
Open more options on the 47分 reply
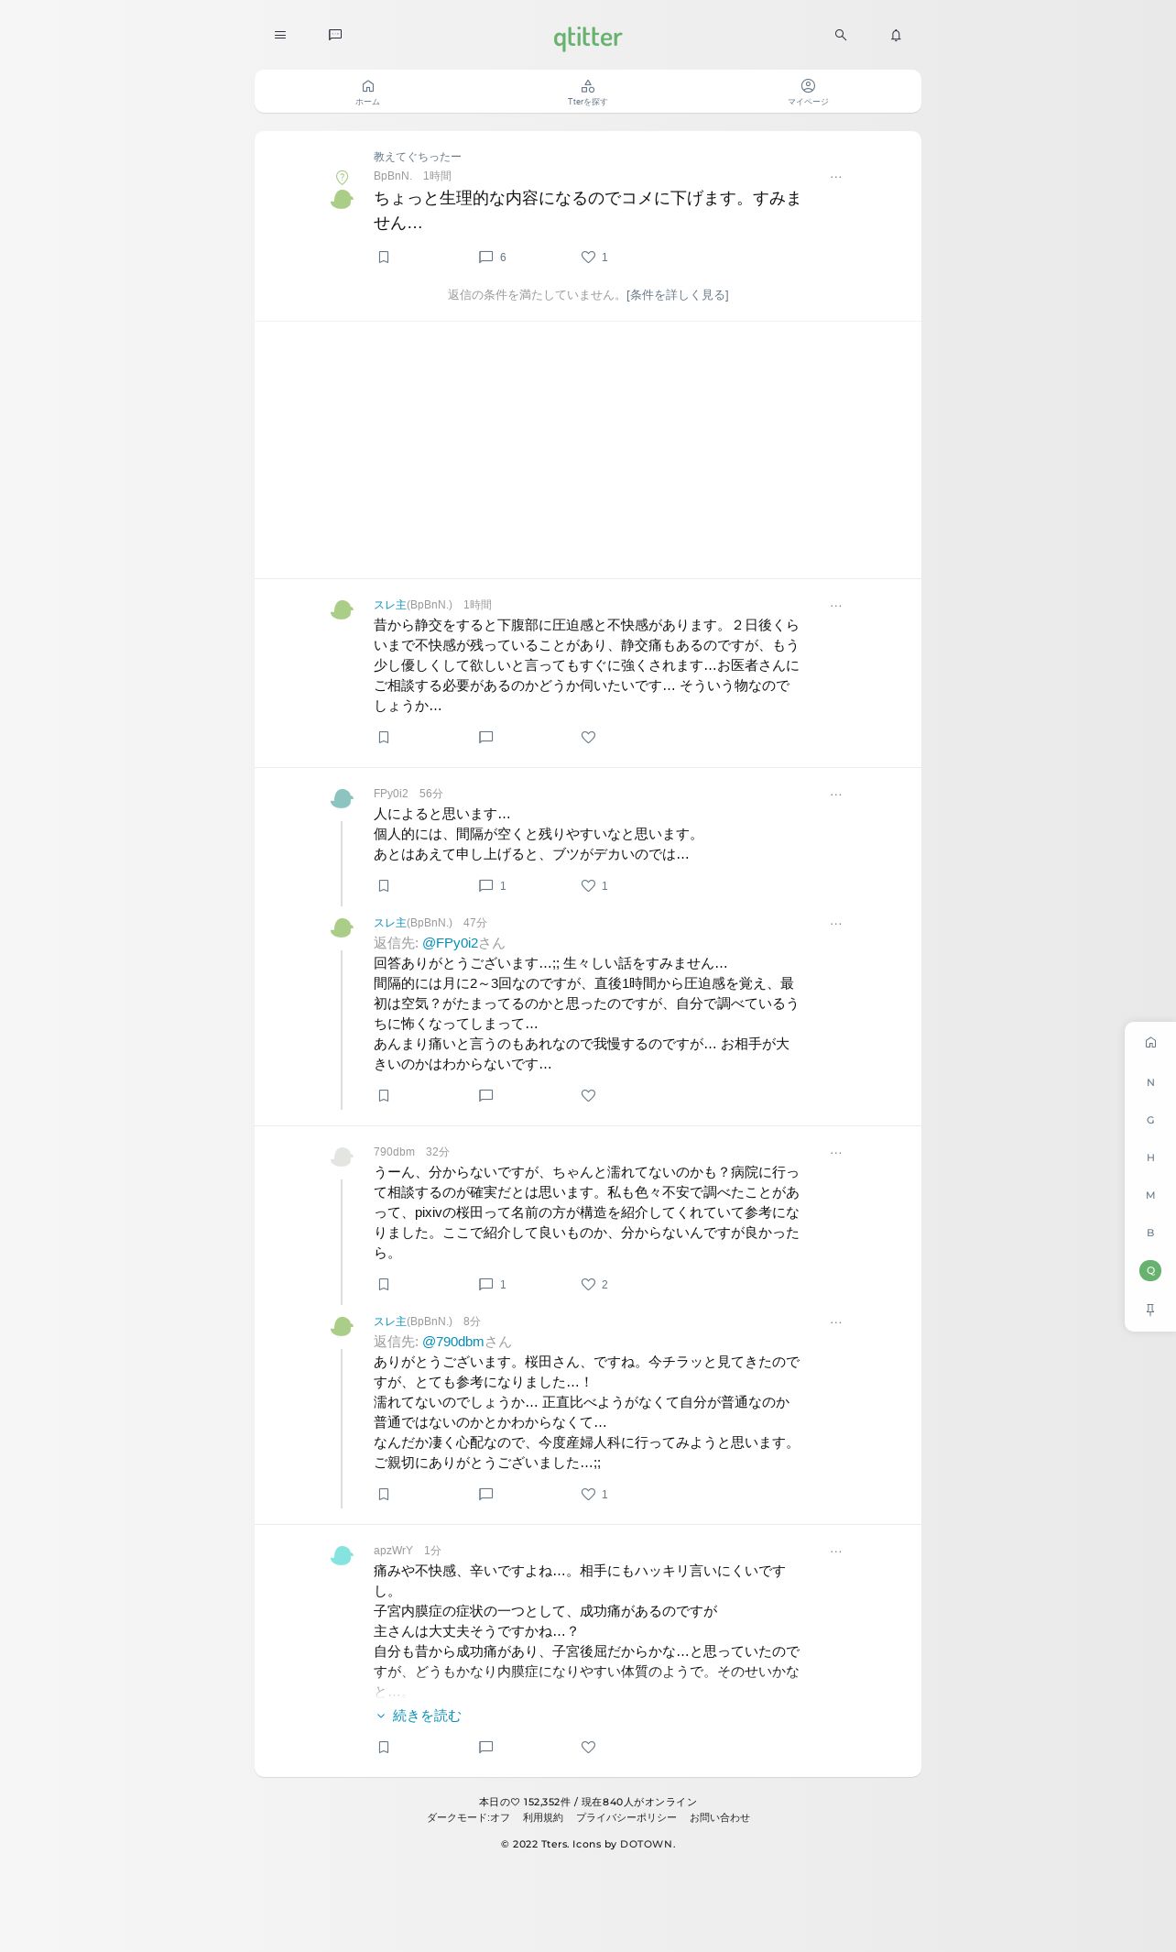[x=836, y=924]
